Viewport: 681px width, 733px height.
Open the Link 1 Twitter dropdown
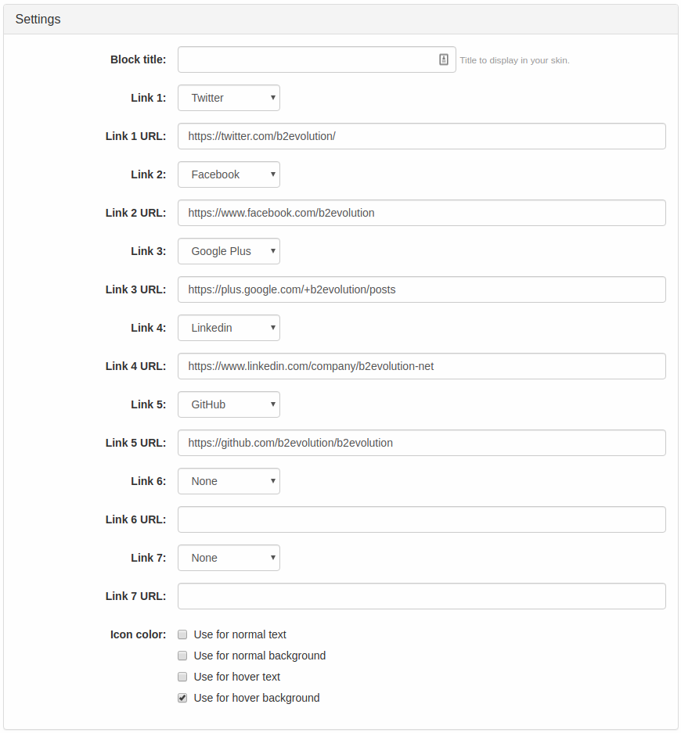pos(229,98)
